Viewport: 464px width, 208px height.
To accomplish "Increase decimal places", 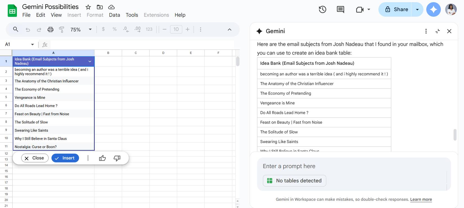I will 138,29.
